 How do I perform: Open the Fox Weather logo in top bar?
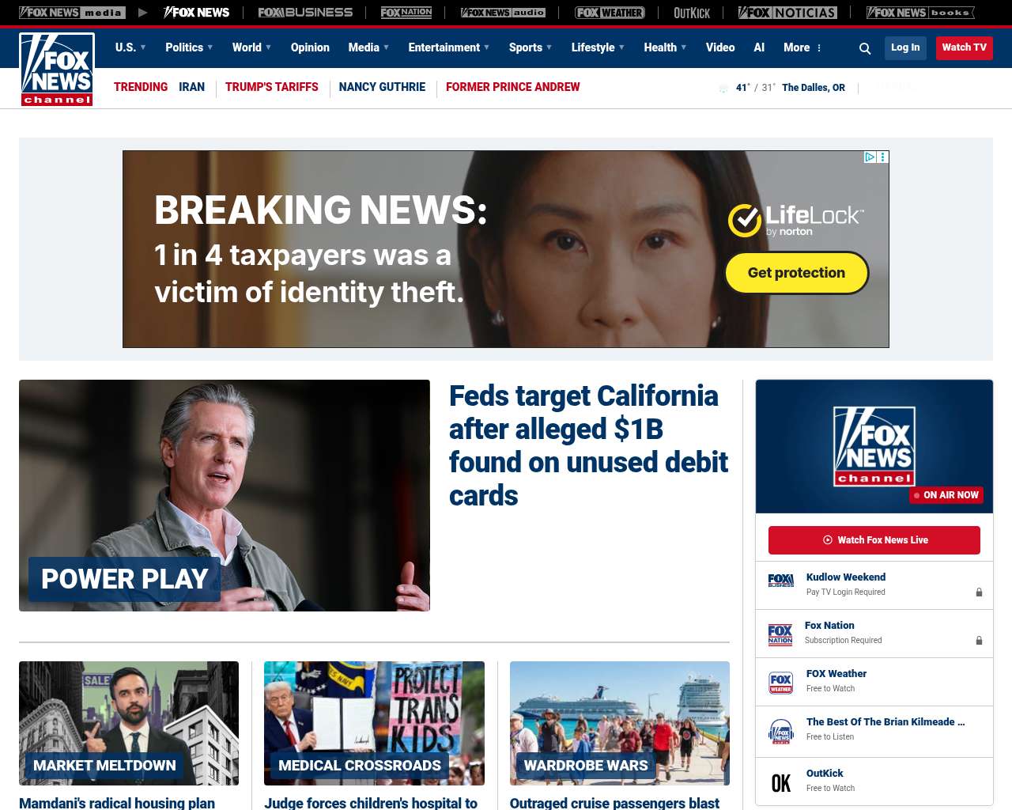pos(610,13)
